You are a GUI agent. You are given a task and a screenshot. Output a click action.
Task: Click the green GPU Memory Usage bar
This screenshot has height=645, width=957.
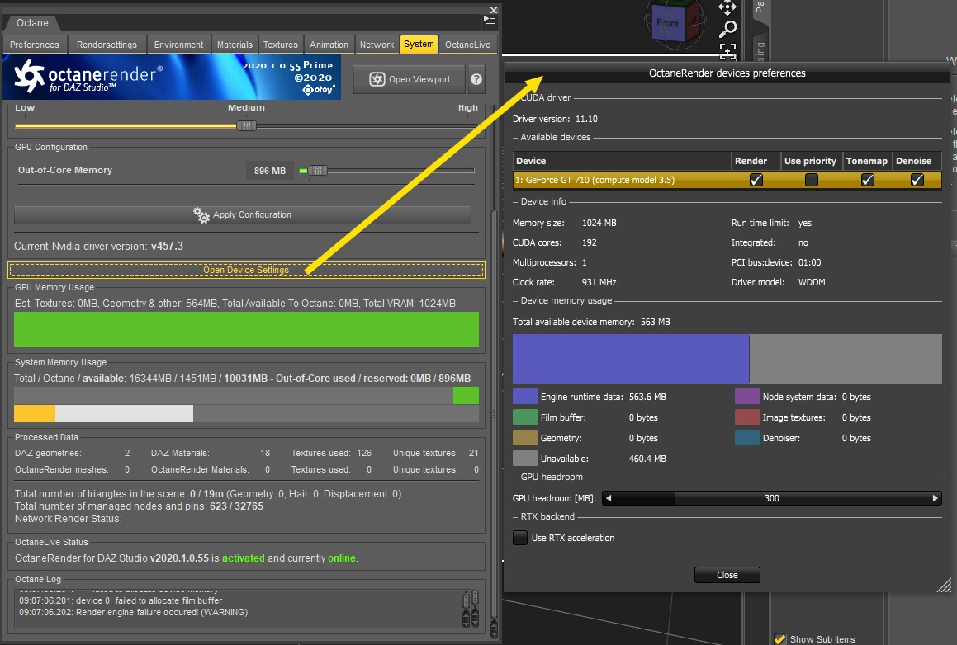coord(247,330)
